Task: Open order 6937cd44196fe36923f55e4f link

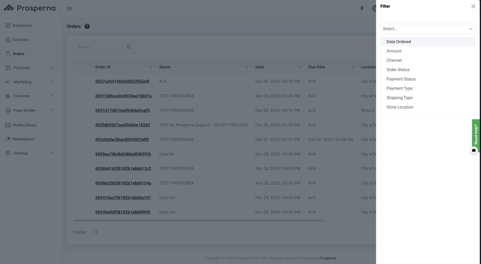Action: click(122, 82)
